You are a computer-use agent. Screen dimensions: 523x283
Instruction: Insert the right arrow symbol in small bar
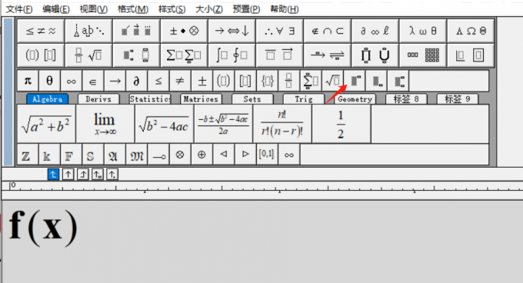tap(115, 81)
